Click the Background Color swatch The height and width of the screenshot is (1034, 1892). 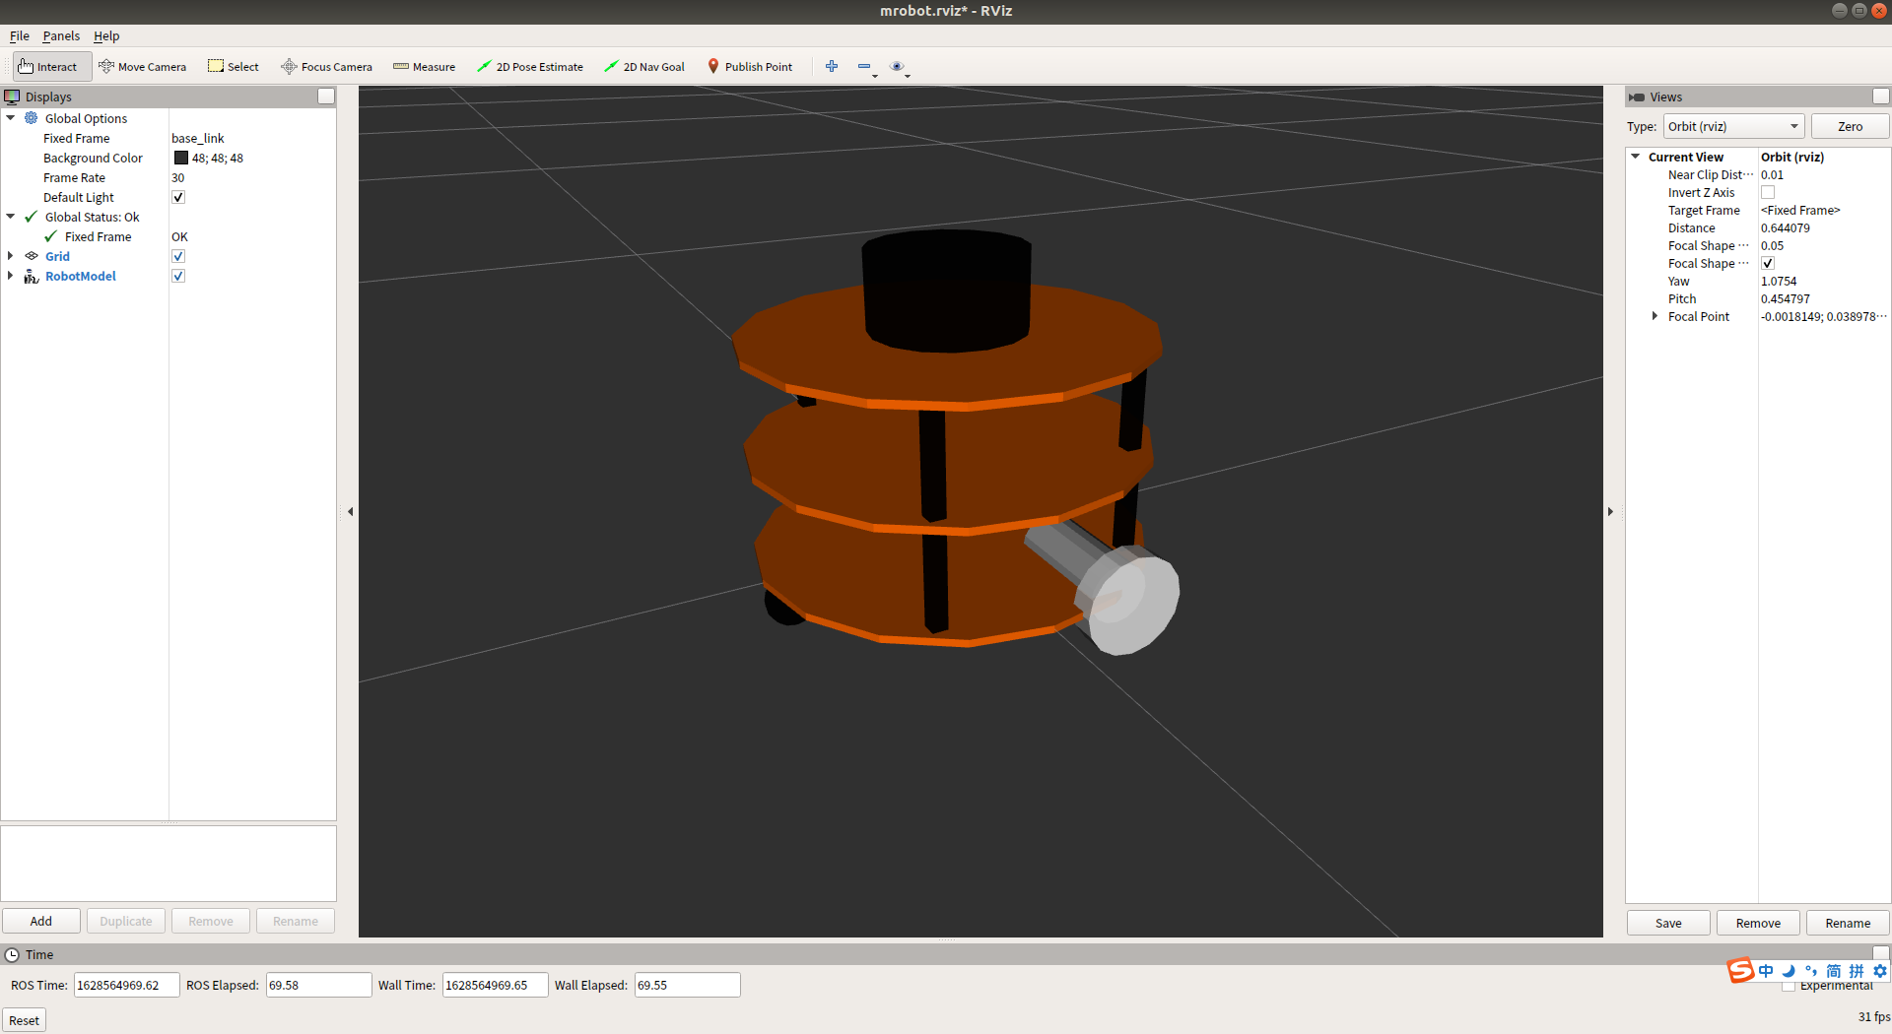click(x=181, y=158)
